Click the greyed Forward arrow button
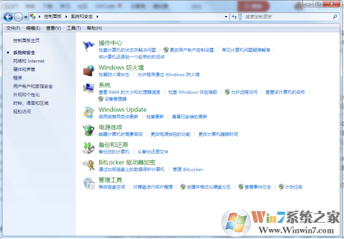 tap(19, 17)
